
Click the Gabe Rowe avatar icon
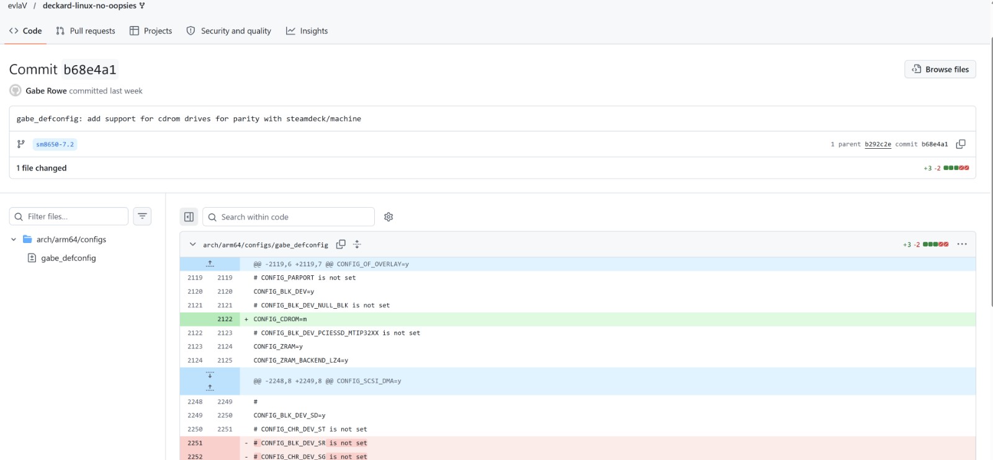pos(16,91)
